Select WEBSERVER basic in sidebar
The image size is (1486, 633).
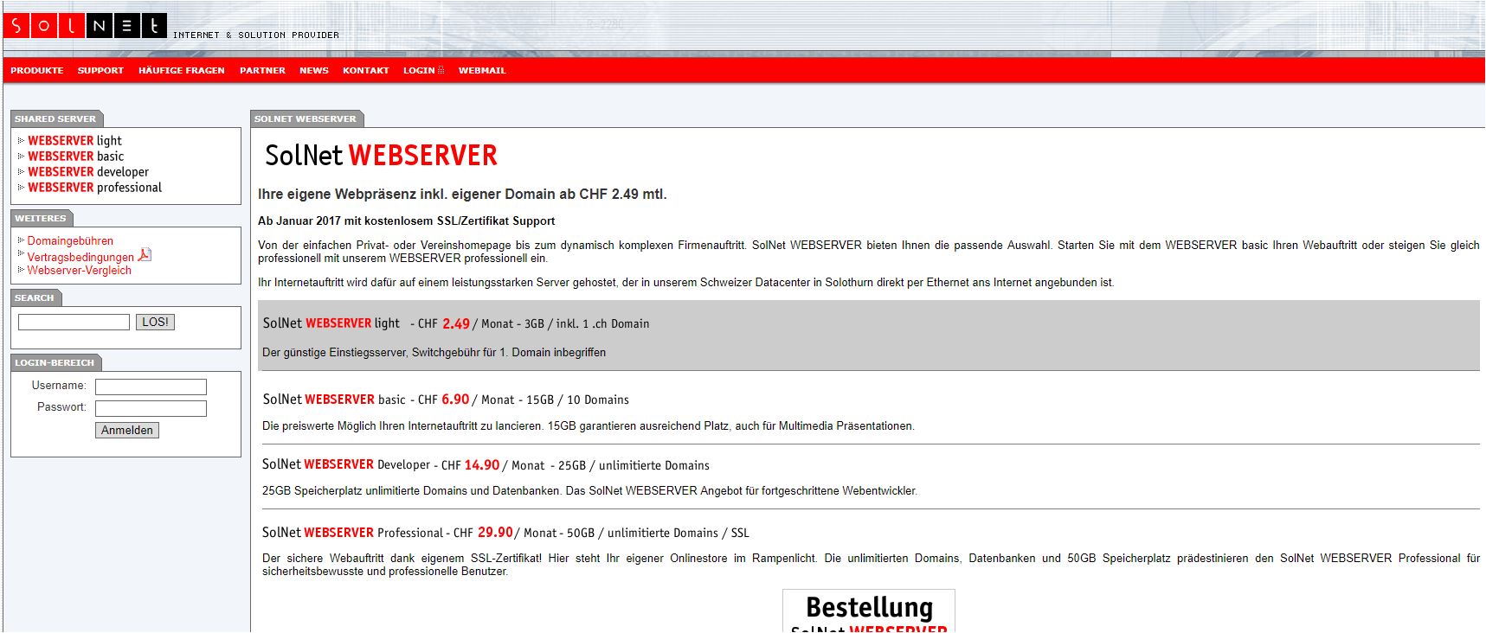(75, 157)
